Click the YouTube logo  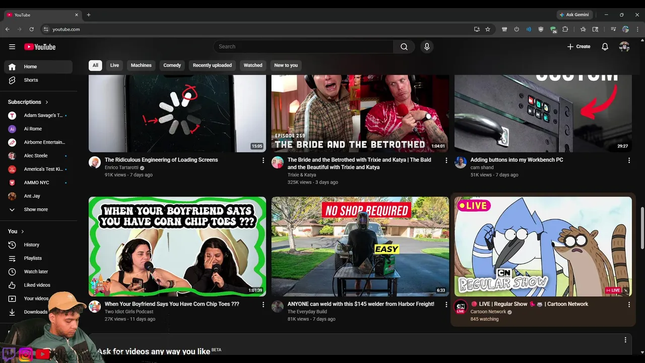point(40,47)
